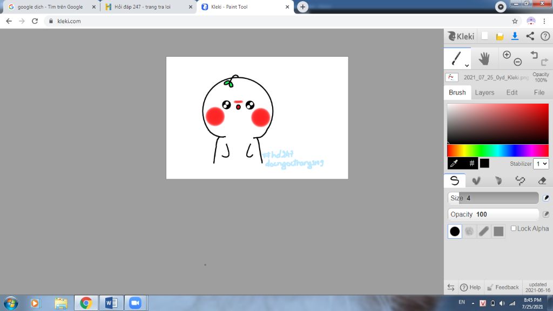Screen dimensions: 553x311
Task: Reload the kleki.com page
Action: pos(35,21)
